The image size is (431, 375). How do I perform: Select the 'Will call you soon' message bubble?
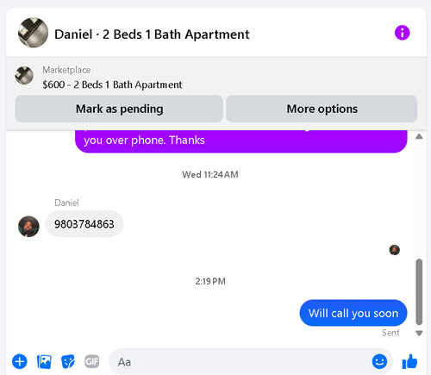point(353,313)
